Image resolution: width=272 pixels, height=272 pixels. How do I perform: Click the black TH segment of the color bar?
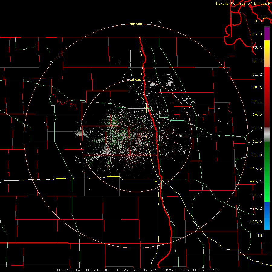[267, 235]
